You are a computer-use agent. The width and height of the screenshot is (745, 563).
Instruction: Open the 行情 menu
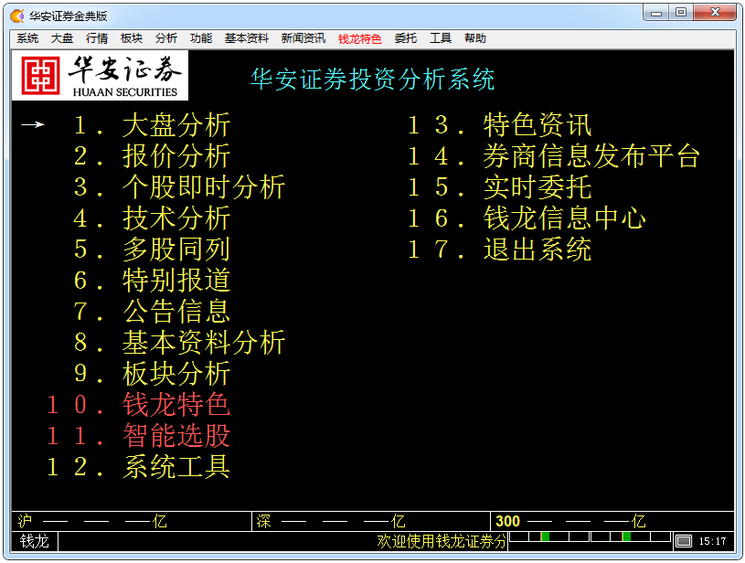click(97, 38)
